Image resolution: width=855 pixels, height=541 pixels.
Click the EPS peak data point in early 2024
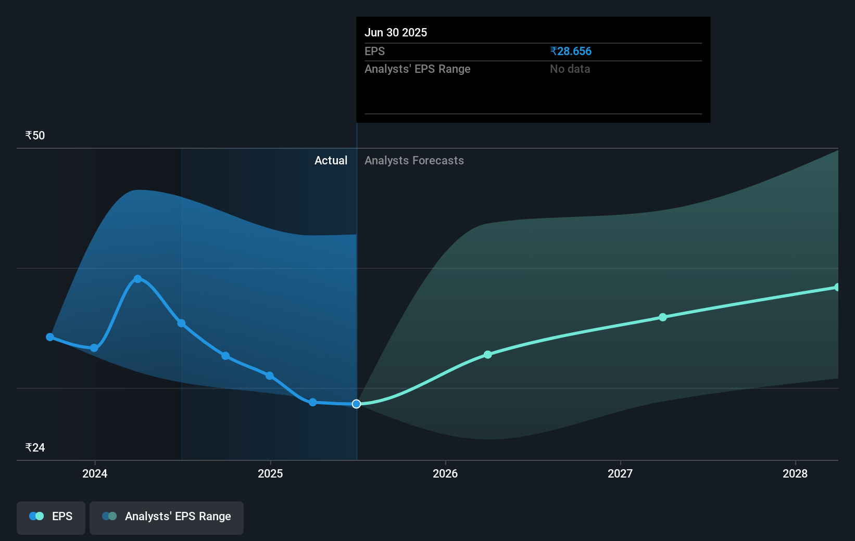coord(138,279)
